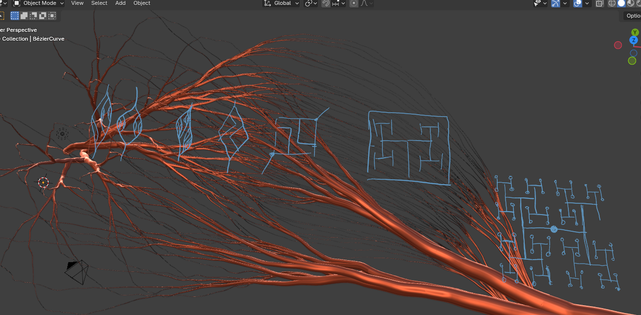
Task: Select the Intersect Selection mode icon
Action: pos(52,16)
